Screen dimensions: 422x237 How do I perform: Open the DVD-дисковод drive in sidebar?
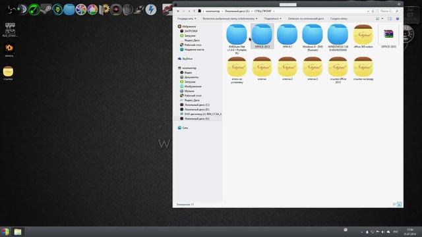tap(200, 114)
